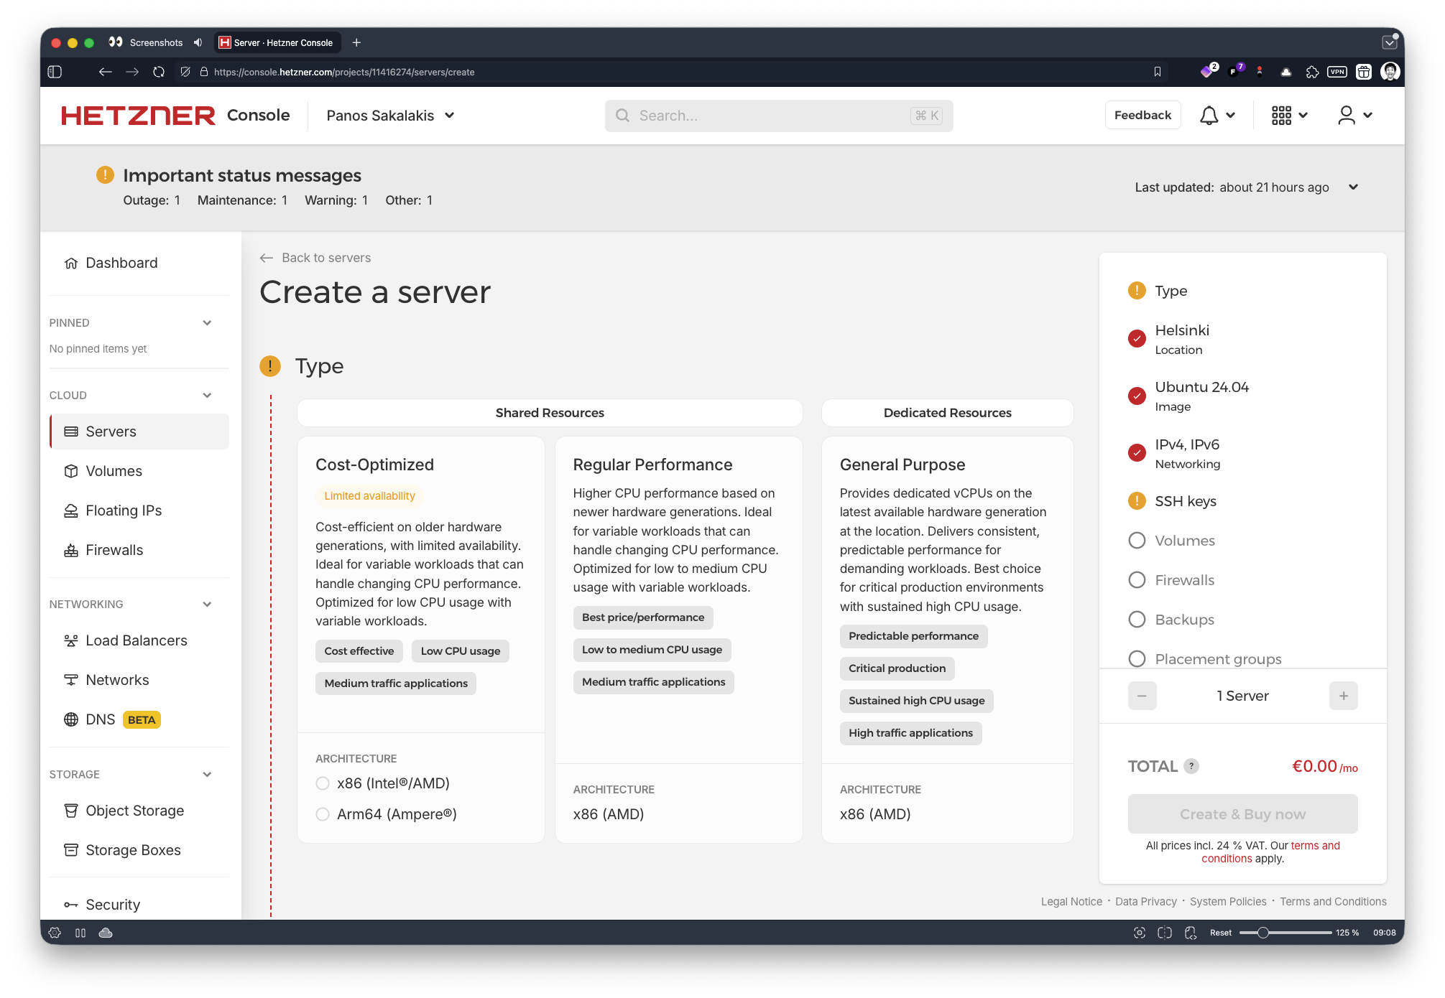This screenshot has height=998, width=1445.
Task: Open the notifications bell
Action: coord(1209,115)
